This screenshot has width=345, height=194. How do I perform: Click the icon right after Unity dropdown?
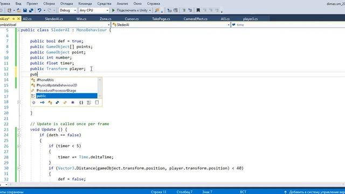click(x=157, y=10)
